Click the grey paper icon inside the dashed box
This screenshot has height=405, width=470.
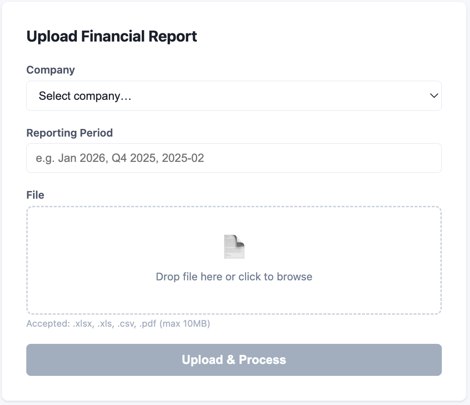click(x=234, y=246)
